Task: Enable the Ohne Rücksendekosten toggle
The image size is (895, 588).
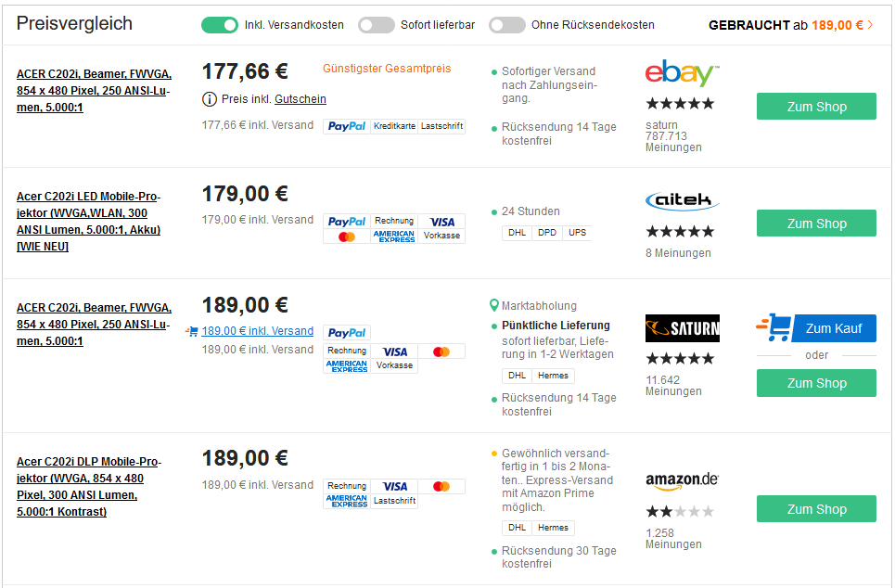Action: (507, 25)
